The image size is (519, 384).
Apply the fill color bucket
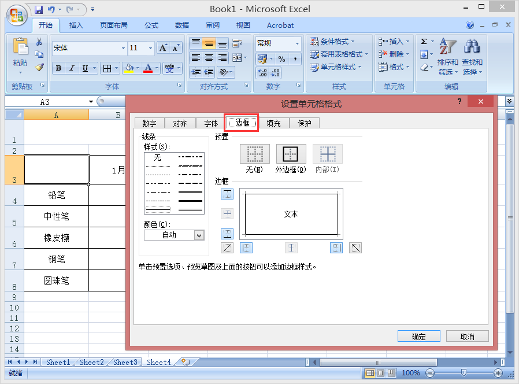[x=129, y=68]
